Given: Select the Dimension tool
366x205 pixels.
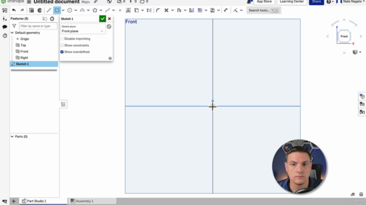Looking at the screenshot, I should coord(226,10).
